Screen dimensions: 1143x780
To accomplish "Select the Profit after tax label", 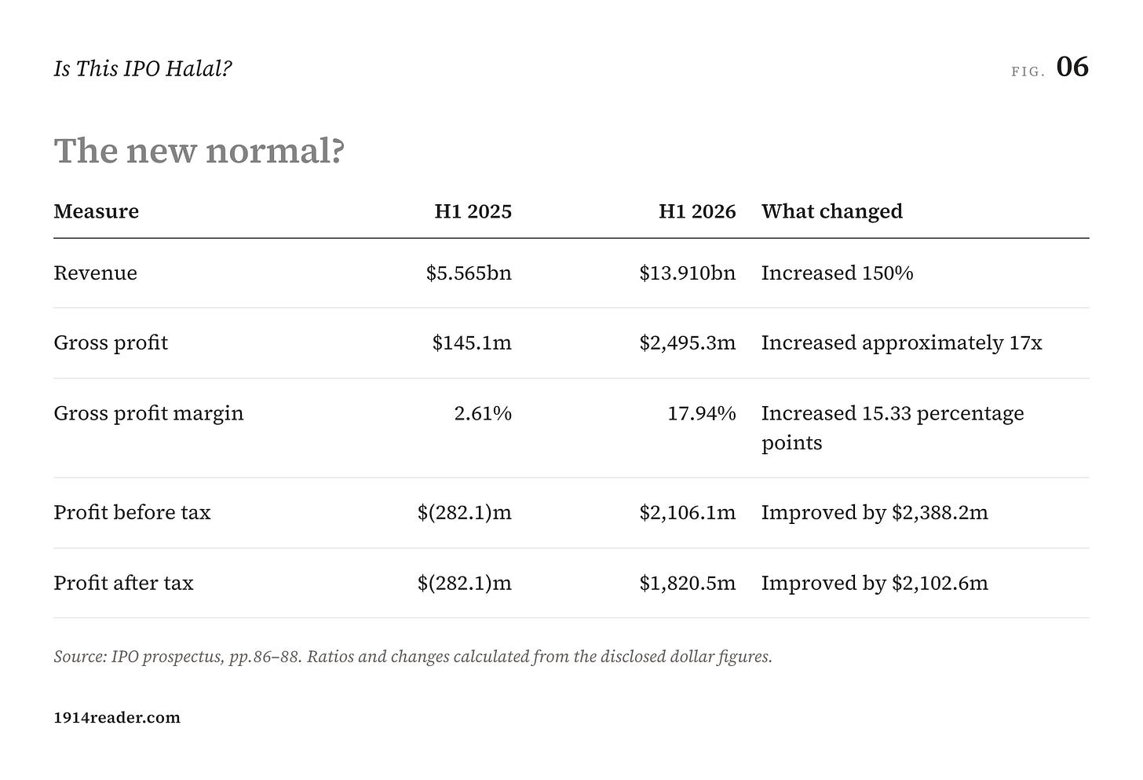I will click(x=123, y=583).
